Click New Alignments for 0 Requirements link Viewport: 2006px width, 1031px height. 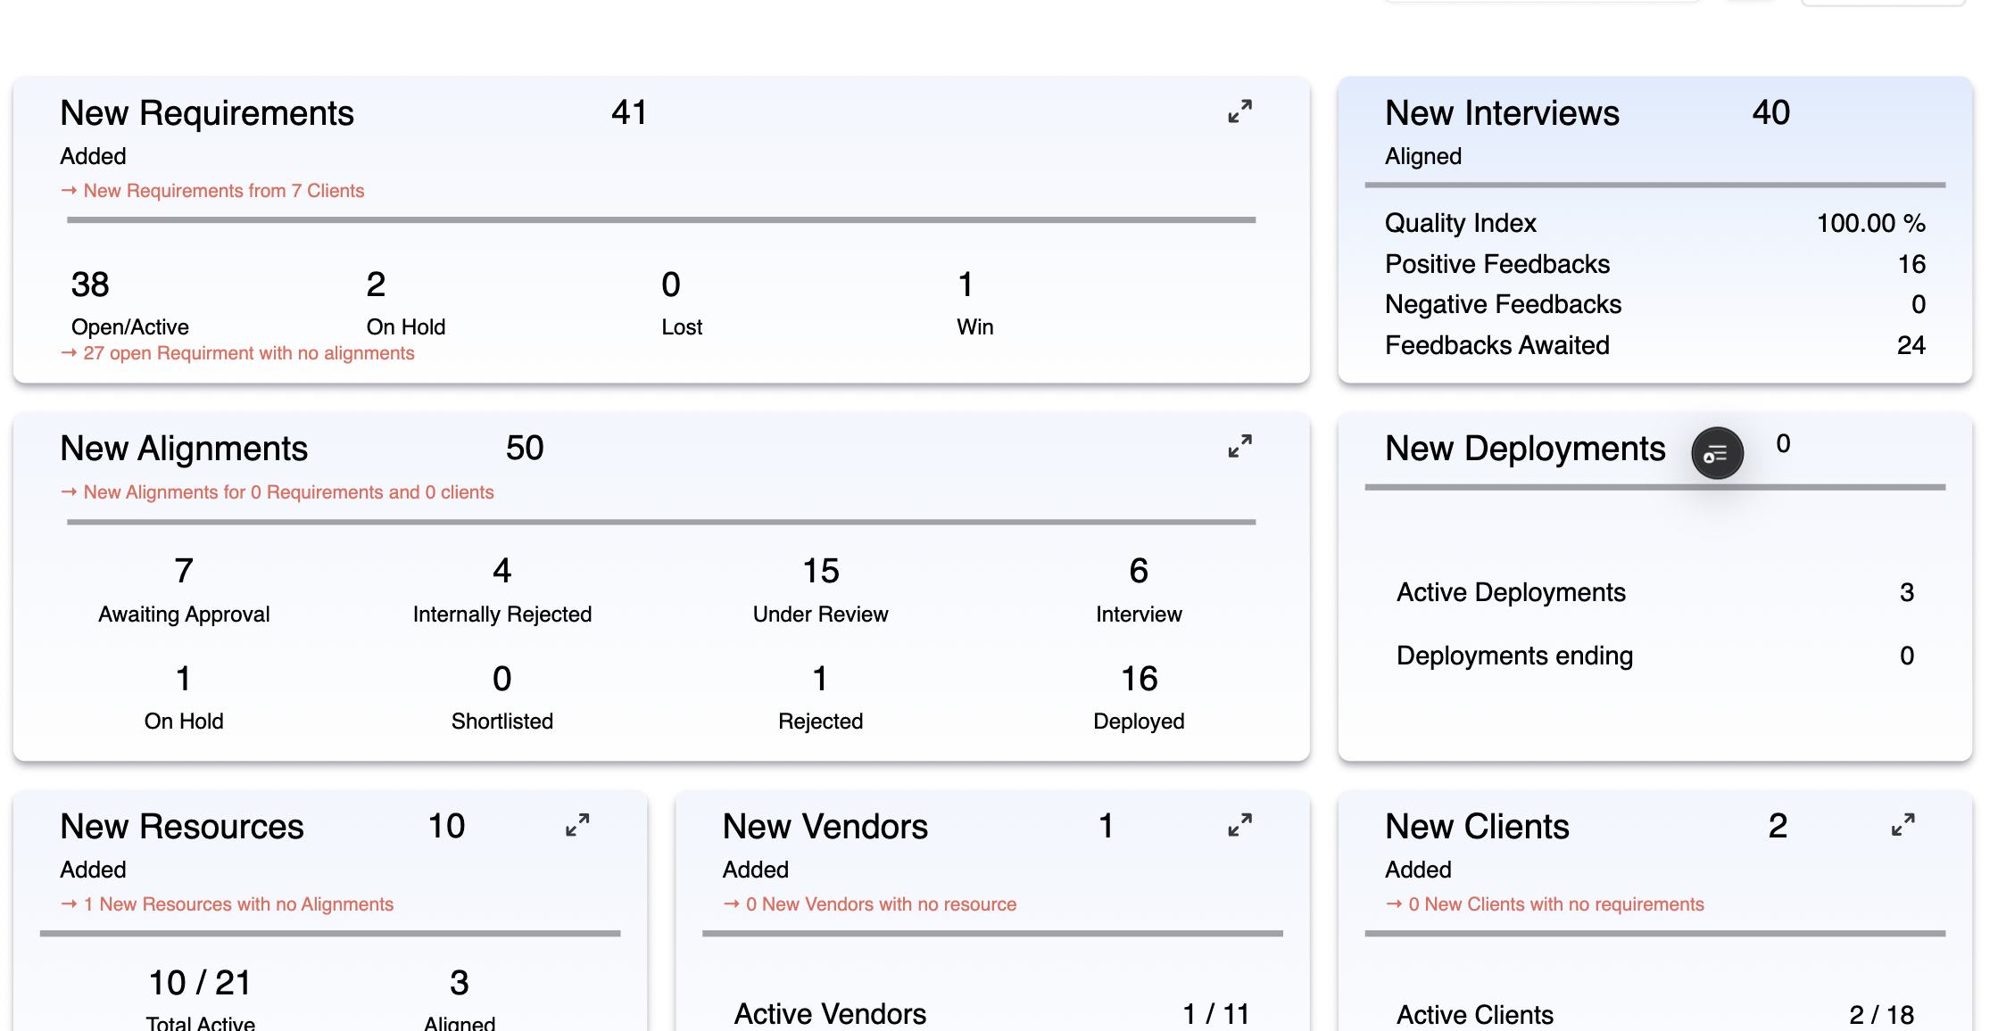(x=278, y=491)
